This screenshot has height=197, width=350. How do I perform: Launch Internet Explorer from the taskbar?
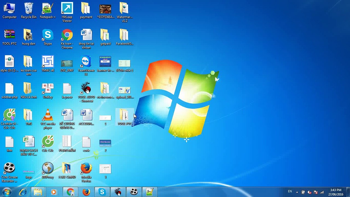[x=23, y=192]
